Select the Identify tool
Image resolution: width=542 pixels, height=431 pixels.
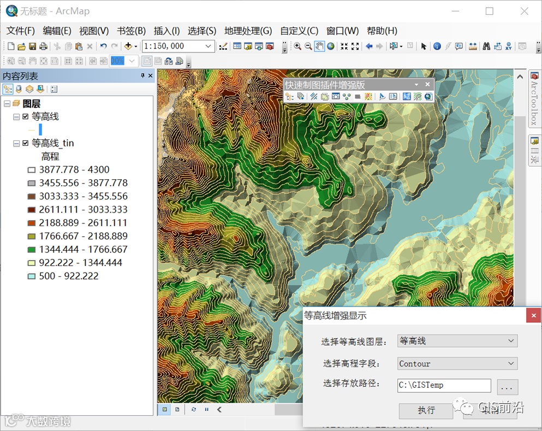pyautogui.click(x=437, y=46)
